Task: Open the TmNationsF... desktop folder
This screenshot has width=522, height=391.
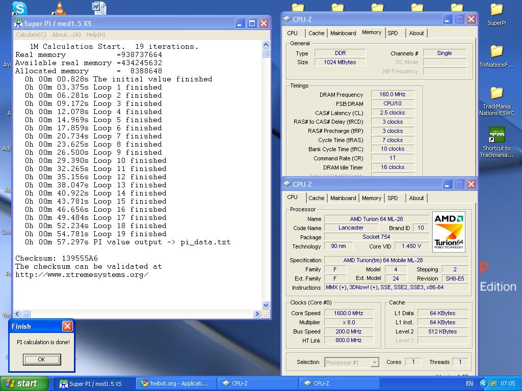Action: click(x=497, y=56)
